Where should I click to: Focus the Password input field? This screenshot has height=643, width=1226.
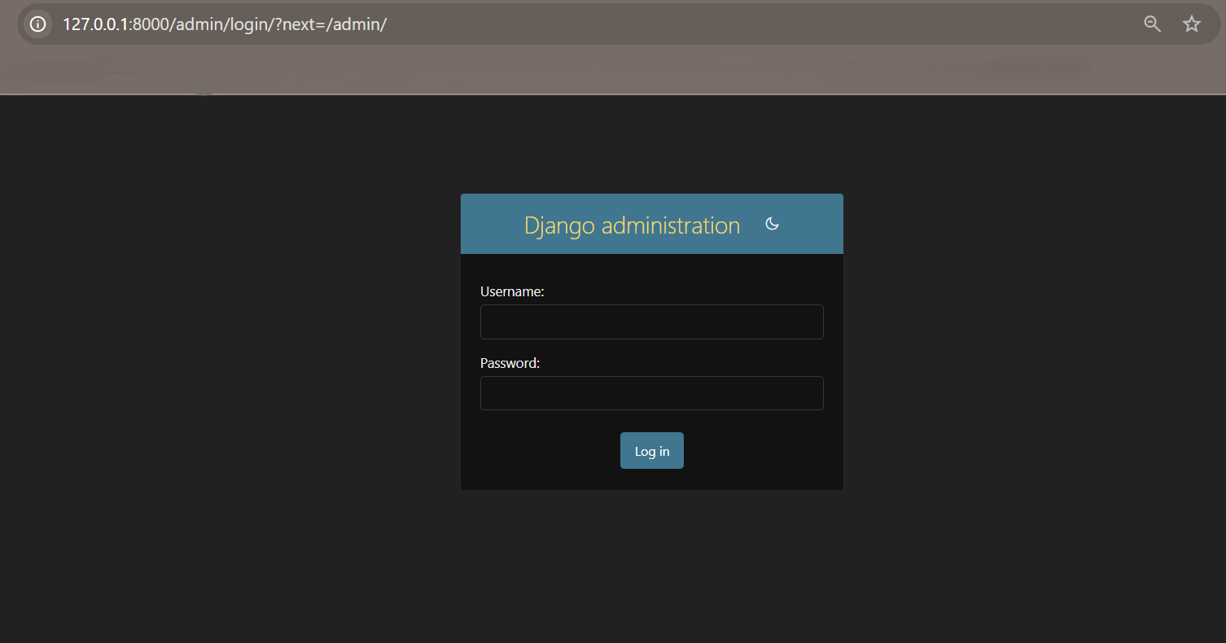click(651, 393)
